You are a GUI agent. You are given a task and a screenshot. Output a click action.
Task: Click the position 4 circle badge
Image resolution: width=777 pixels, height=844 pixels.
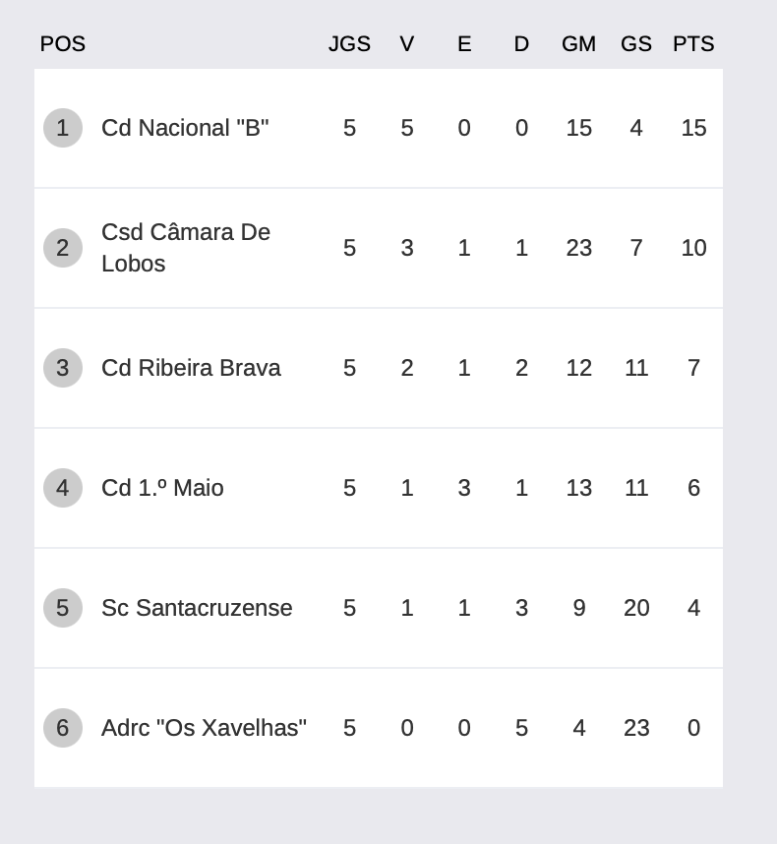point(62,488)
